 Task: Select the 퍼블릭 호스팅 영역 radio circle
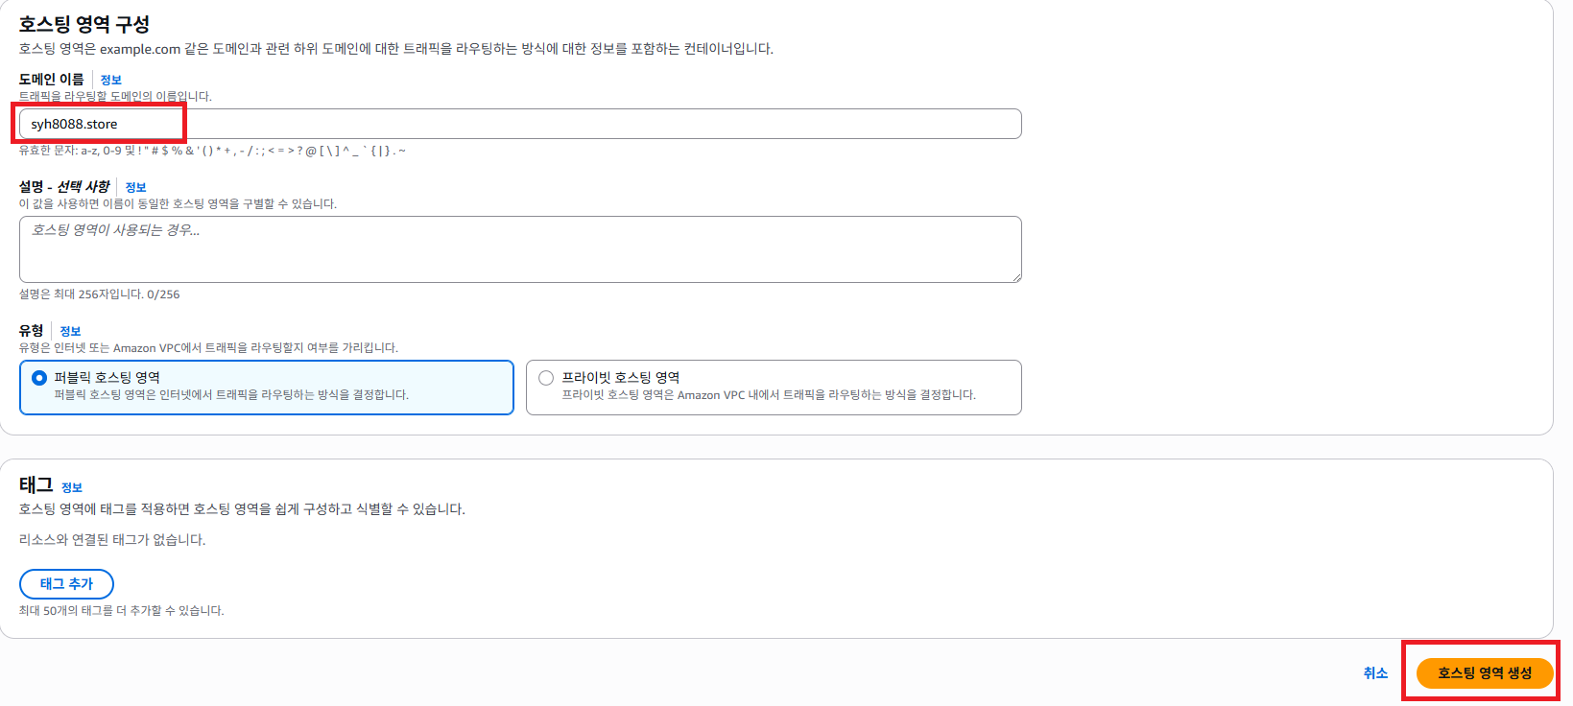39,378
